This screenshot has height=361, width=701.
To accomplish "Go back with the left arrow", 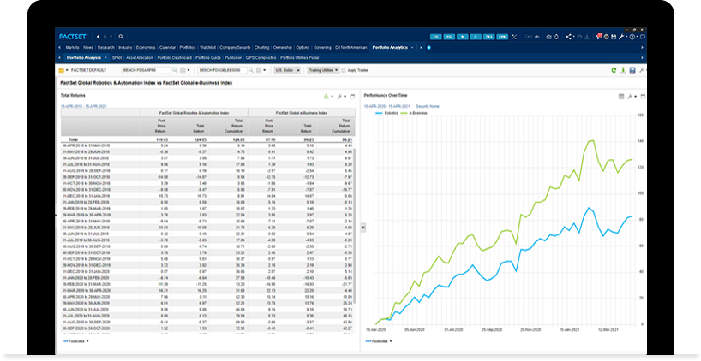I will [99, 37].
